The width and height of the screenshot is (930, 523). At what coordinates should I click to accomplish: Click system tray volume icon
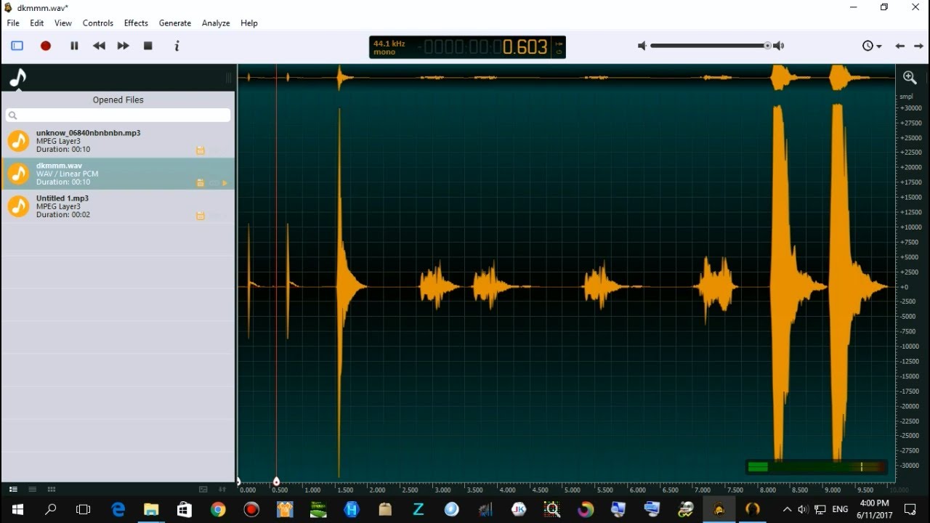(x=803, y=510)
